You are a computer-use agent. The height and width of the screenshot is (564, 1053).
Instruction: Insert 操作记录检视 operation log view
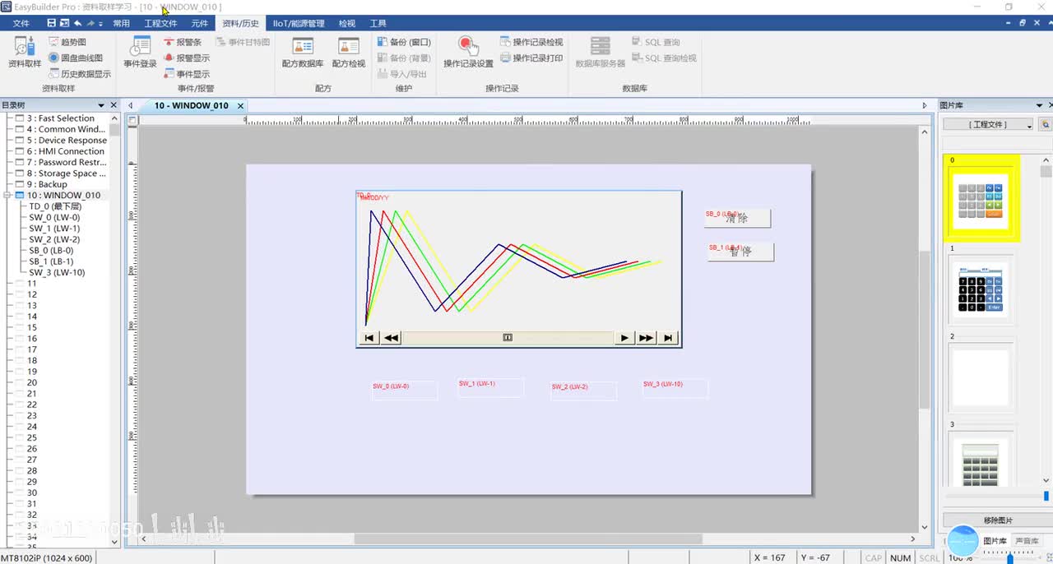(x=531, y=42)
